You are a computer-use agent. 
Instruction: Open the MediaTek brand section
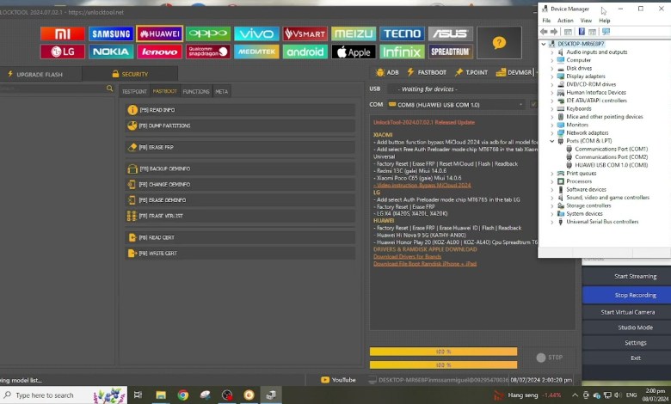(x=256, y=52)
